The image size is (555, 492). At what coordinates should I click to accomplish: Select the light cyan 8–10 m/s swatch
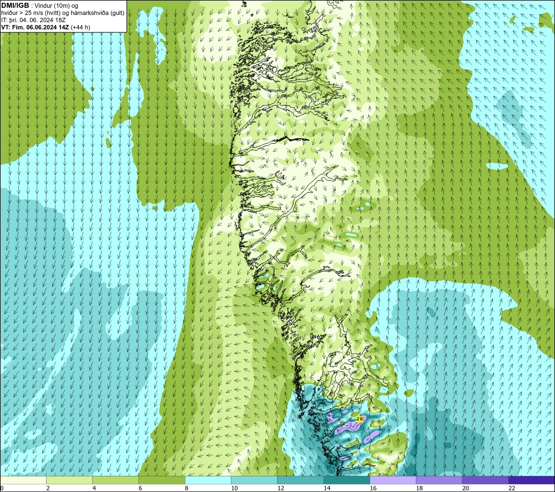pyautogui.click(x=208, y=480)
